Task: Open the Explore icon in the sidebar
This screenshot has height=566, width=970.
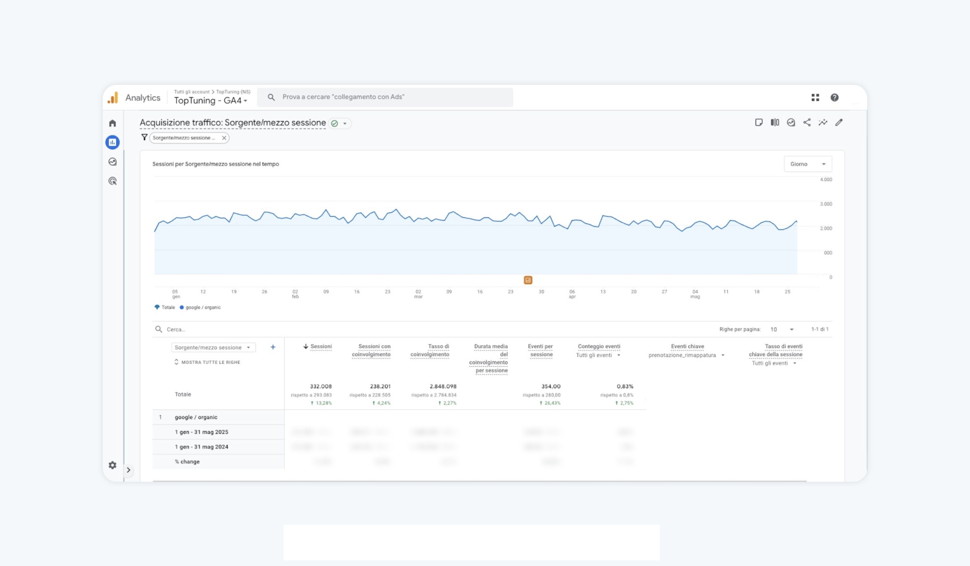Action: point(112,162)
